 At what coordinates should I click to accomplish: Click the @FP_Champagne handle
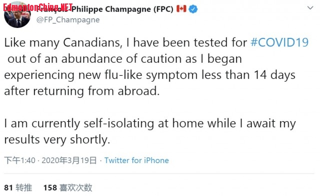[x=68, y=20]
